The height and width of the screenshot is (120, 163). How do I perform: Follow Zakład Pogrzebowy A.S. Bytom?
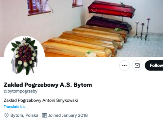pos(154,65)
